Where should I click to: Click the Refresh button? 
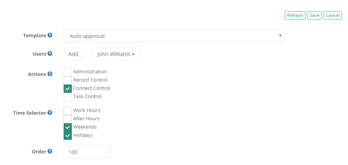[x=295, y=15]
